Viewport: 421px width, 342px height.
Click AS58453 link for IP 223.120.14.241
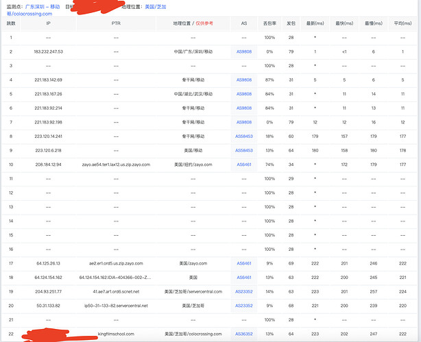[x=244, y=136]
